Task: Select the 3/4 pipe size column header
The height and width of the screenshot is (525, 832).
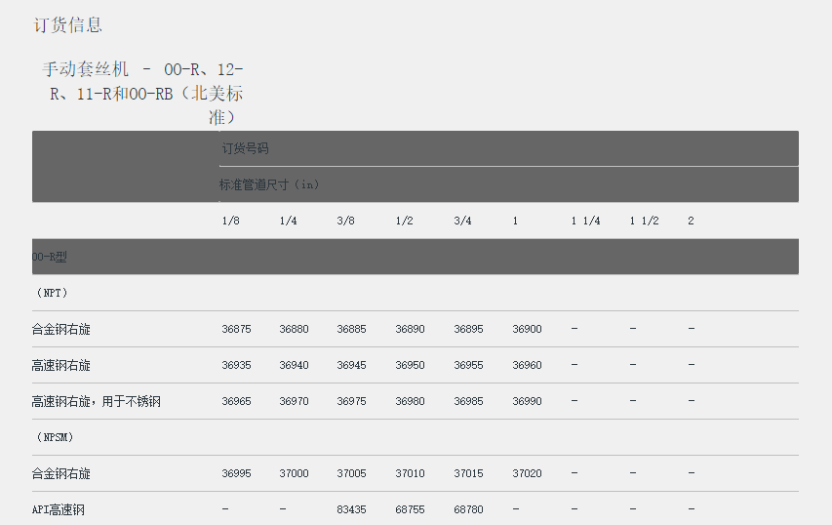Action: coord(462,222)
